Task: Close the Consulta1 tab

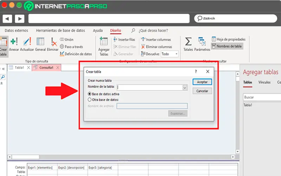Action: [58, 68]
